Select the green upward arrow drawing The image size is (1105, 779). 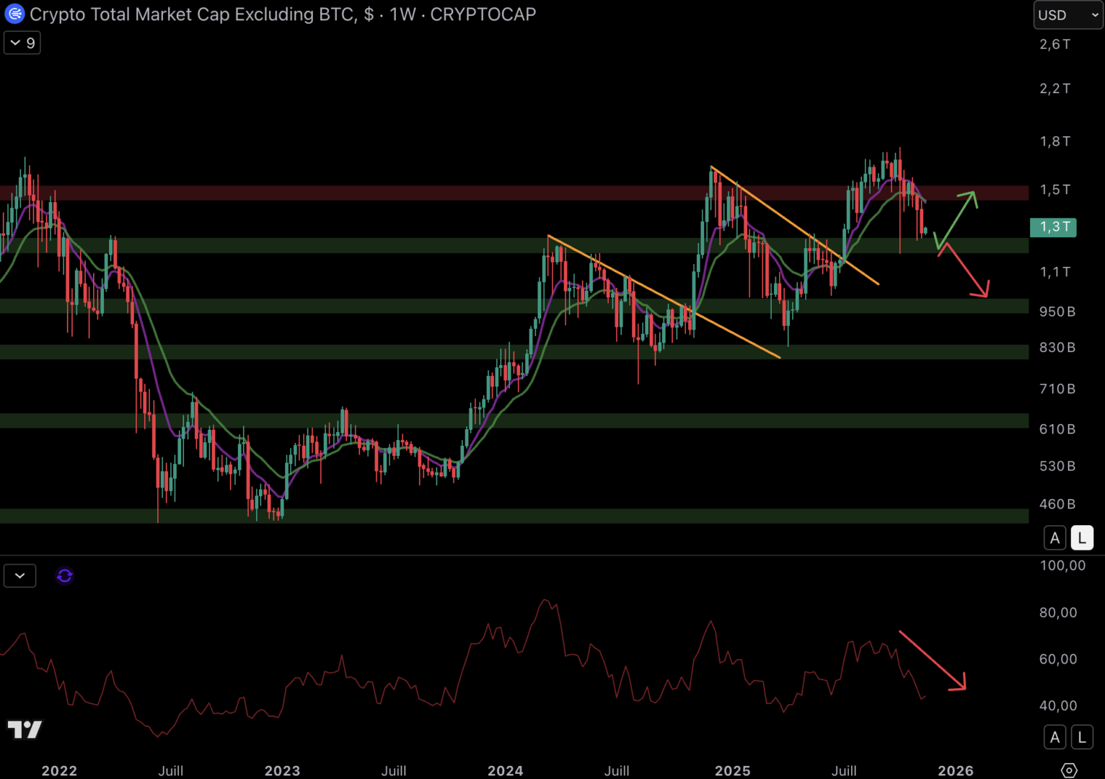pos(958,218)
